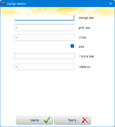Click the heart app icon in title bar
Screen dimensions: 115x127
[x=3, y=4]
